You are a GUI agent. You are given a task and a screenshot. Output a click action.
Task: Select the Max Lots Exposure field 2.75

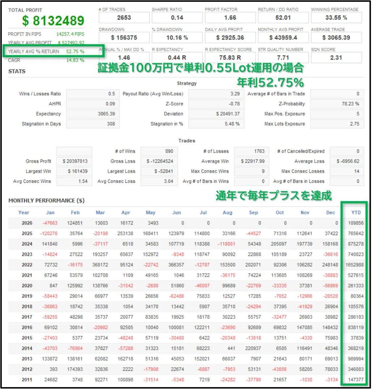[337, 124]
